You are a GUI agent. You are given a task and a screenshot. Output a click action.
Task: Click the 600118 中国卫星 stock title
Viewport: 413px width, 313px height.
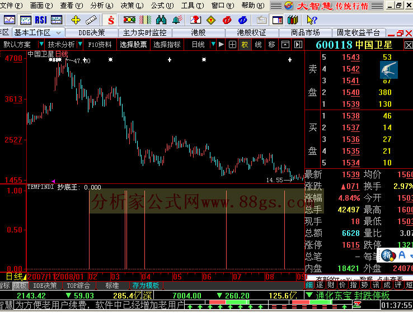[354, 45]
